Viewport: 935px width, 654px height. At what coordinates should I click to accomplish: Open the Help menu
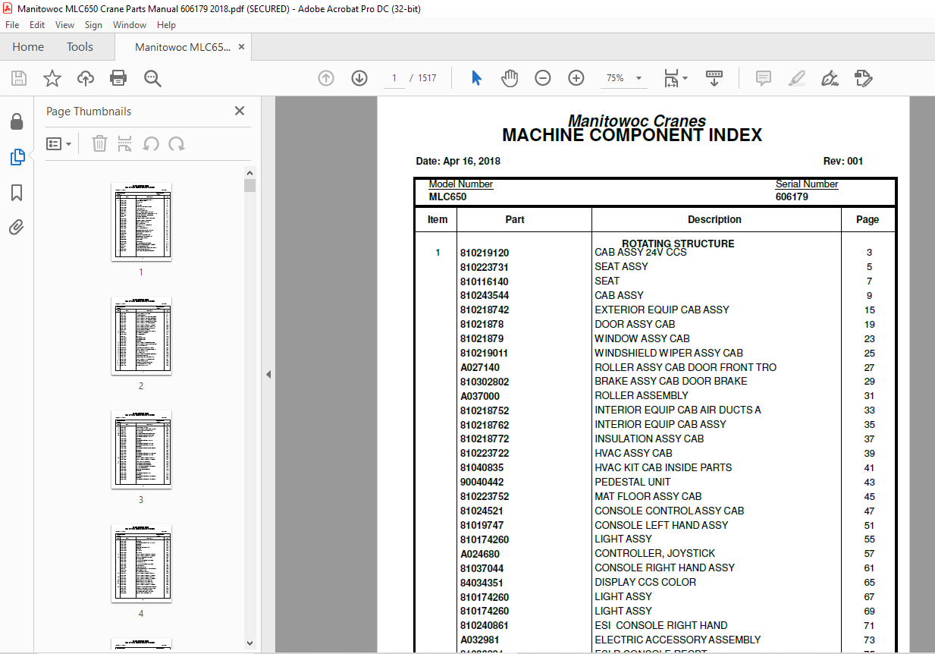(166, 25)
